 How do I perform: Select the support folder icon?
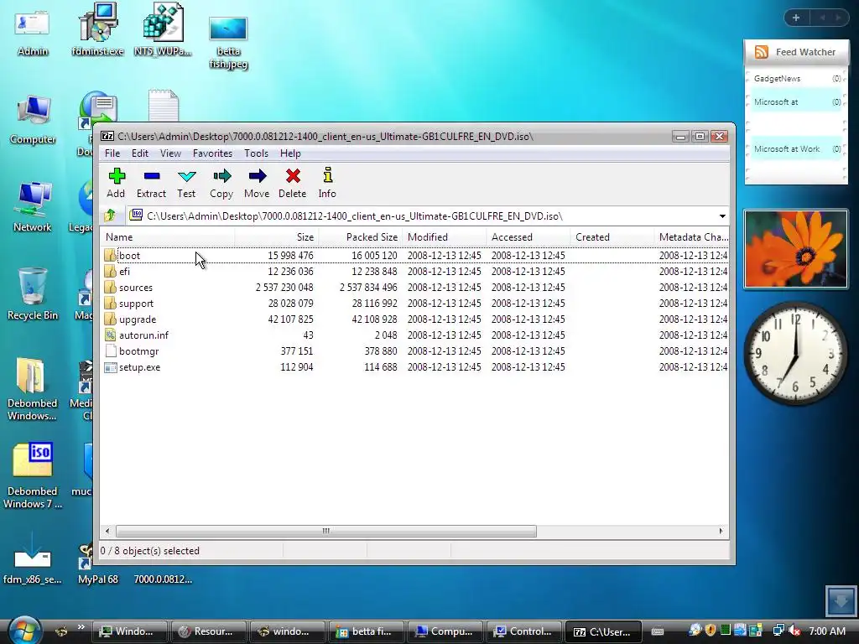point(110,303)
